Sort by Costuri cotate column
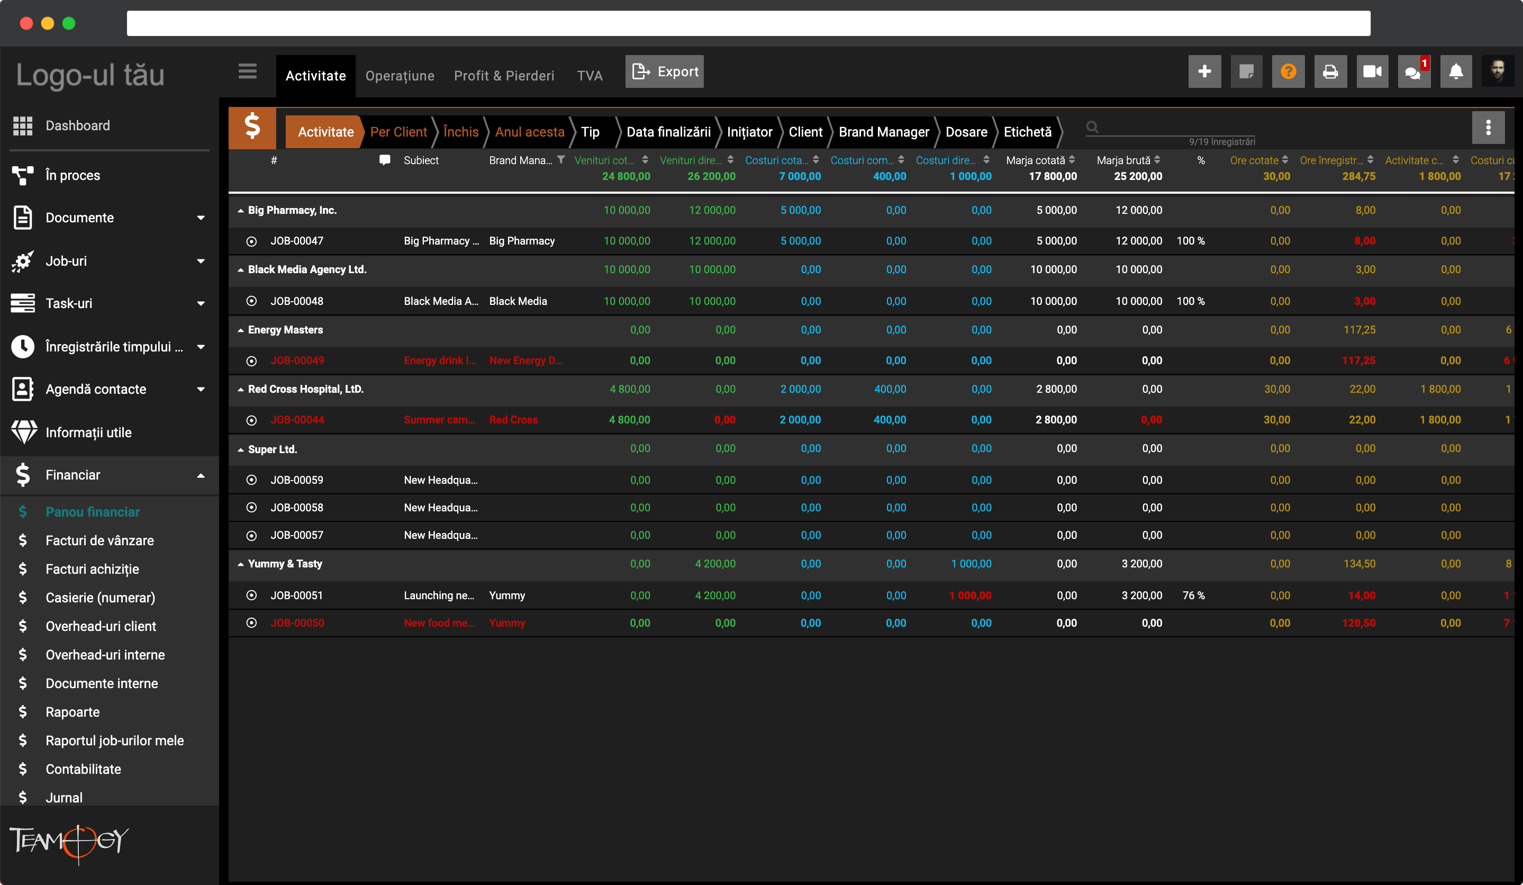The image size is (1523, 885). click(816, 160)
